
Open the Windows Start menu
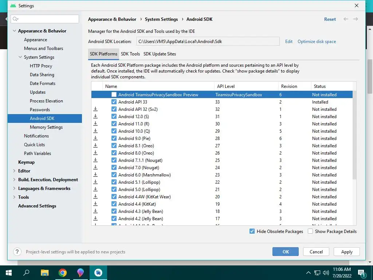pyautogui.click(x=9, y=273)
